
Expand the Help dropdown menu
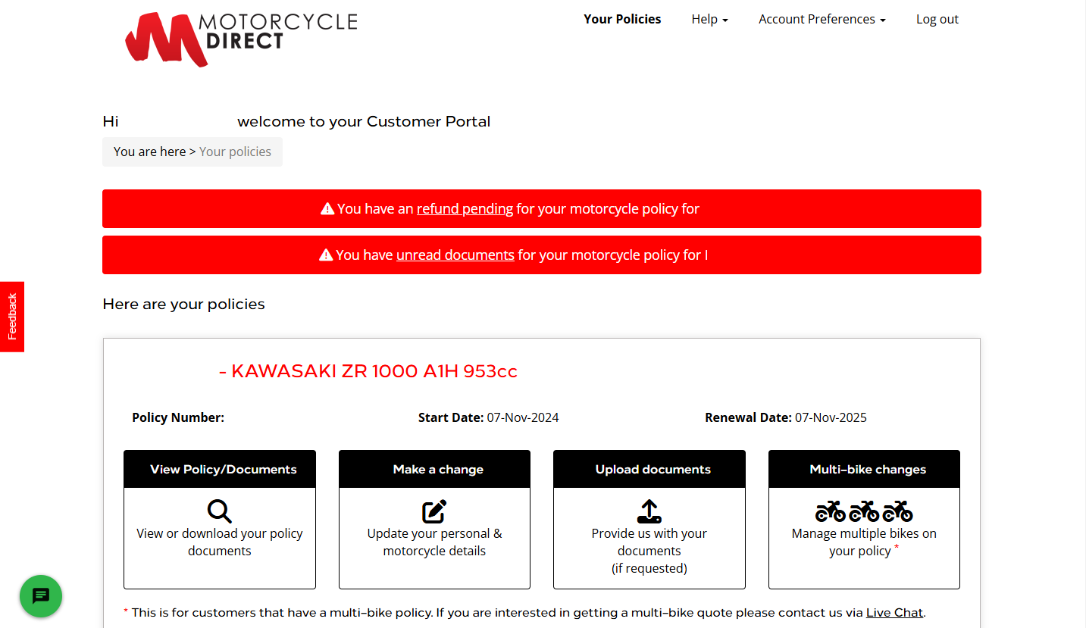(709, 20)
